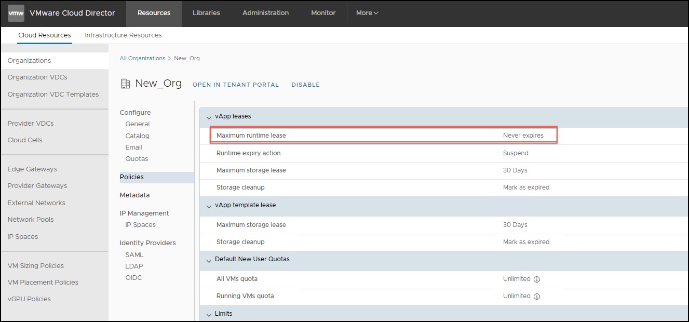
Task: Switch to the Libraries tab
Action: 206,13
